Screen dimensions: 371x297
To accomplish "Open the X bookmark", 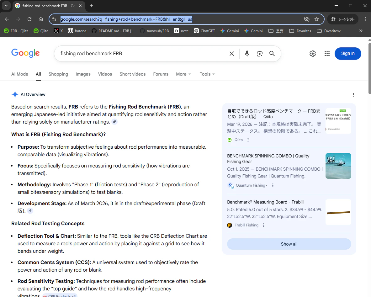I will 58,31.
